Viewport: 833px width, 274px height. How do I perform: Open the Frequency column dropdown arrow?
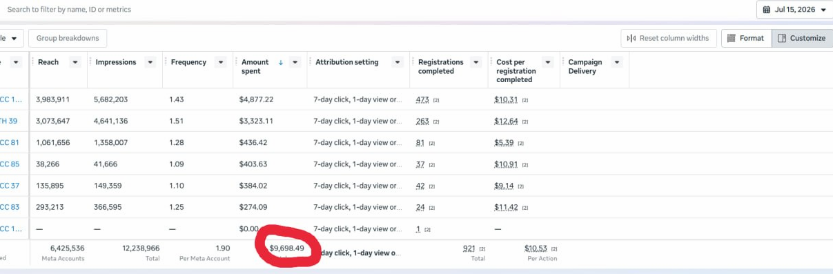pyautogui.click(x=220, y=62)
